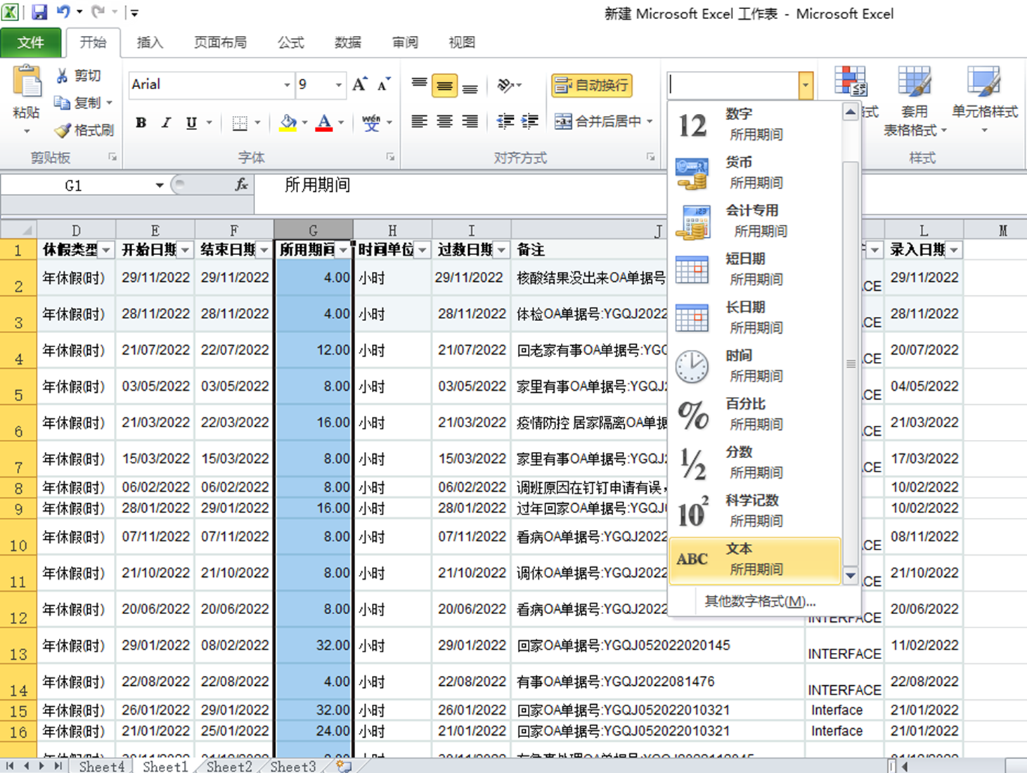This screenshot has height=773, width=1027.
Task: Click the Format Painter brush icon
Action: pyautogui.click(x=63, y=131)
